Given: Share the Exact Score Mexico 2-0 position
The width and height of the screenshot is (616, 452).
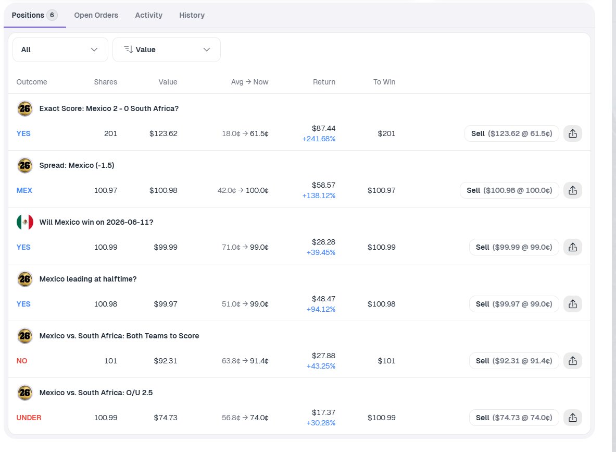Looking at the screenshot, I should click(x=572, y=133).
